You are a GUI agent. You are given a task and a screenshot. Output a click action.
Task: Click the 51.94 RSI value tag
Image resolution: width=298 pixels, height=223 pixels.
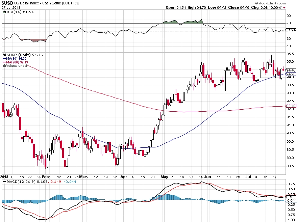click(x=291, y=30)
